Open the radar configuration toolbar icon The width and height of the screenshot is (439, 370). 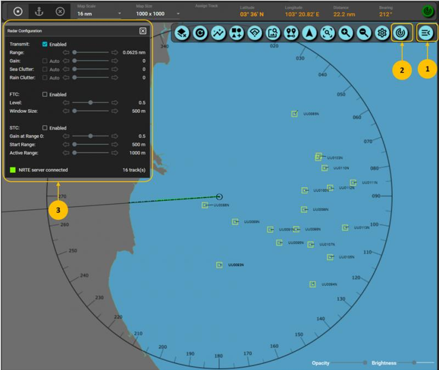401,34
